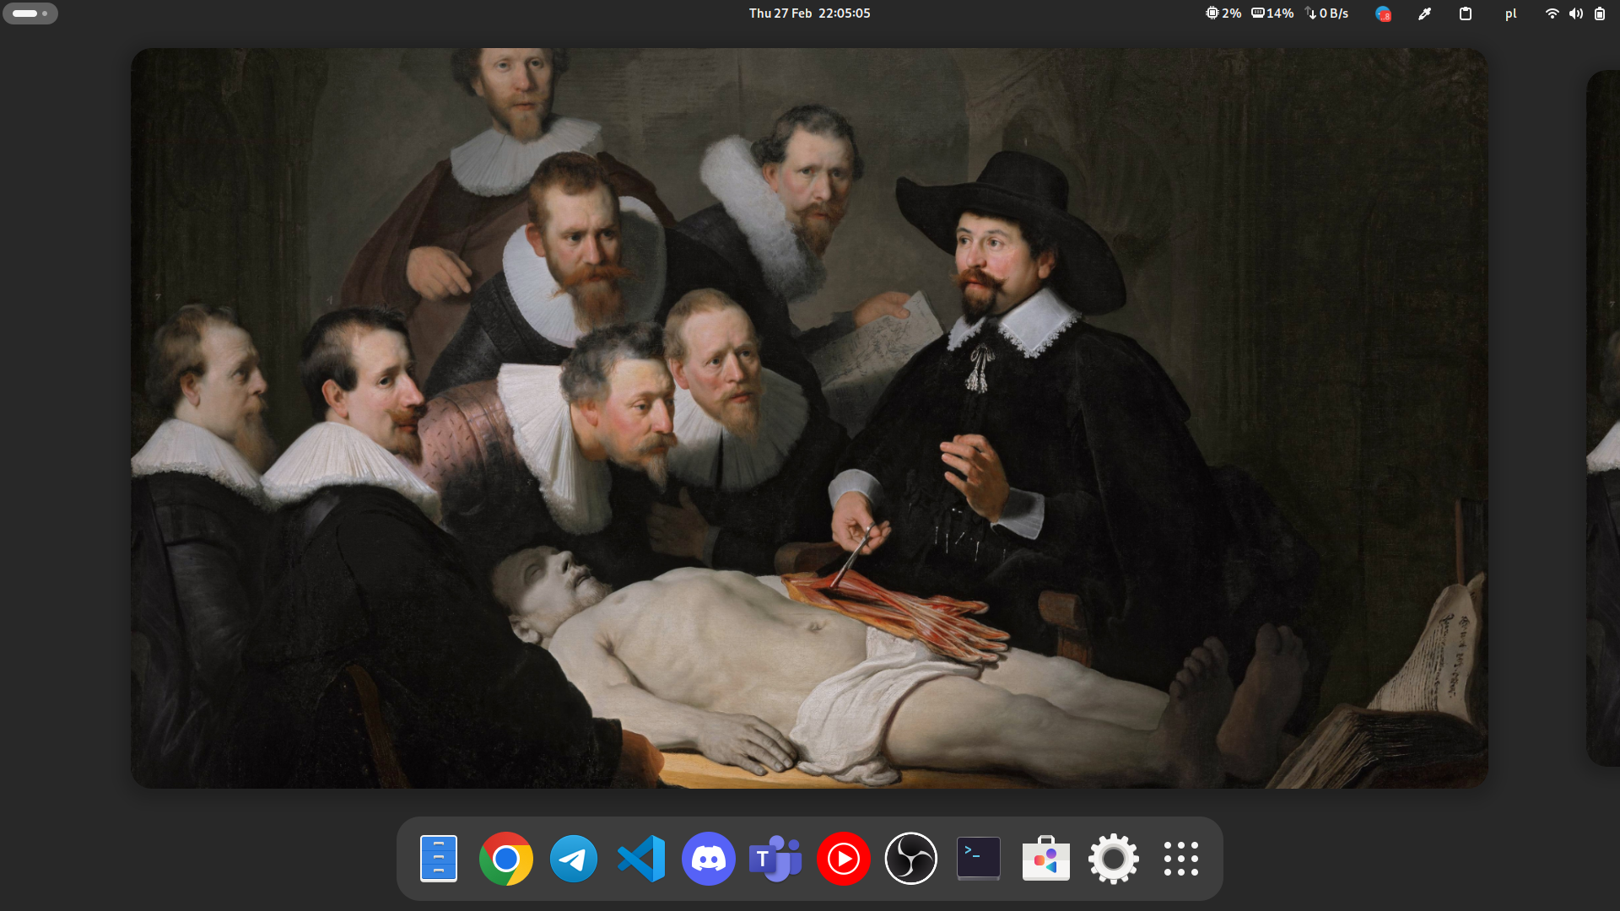
Task: Open the pl keyboard layout menu
Action: pyautogui.click(x=1510, y=13)
